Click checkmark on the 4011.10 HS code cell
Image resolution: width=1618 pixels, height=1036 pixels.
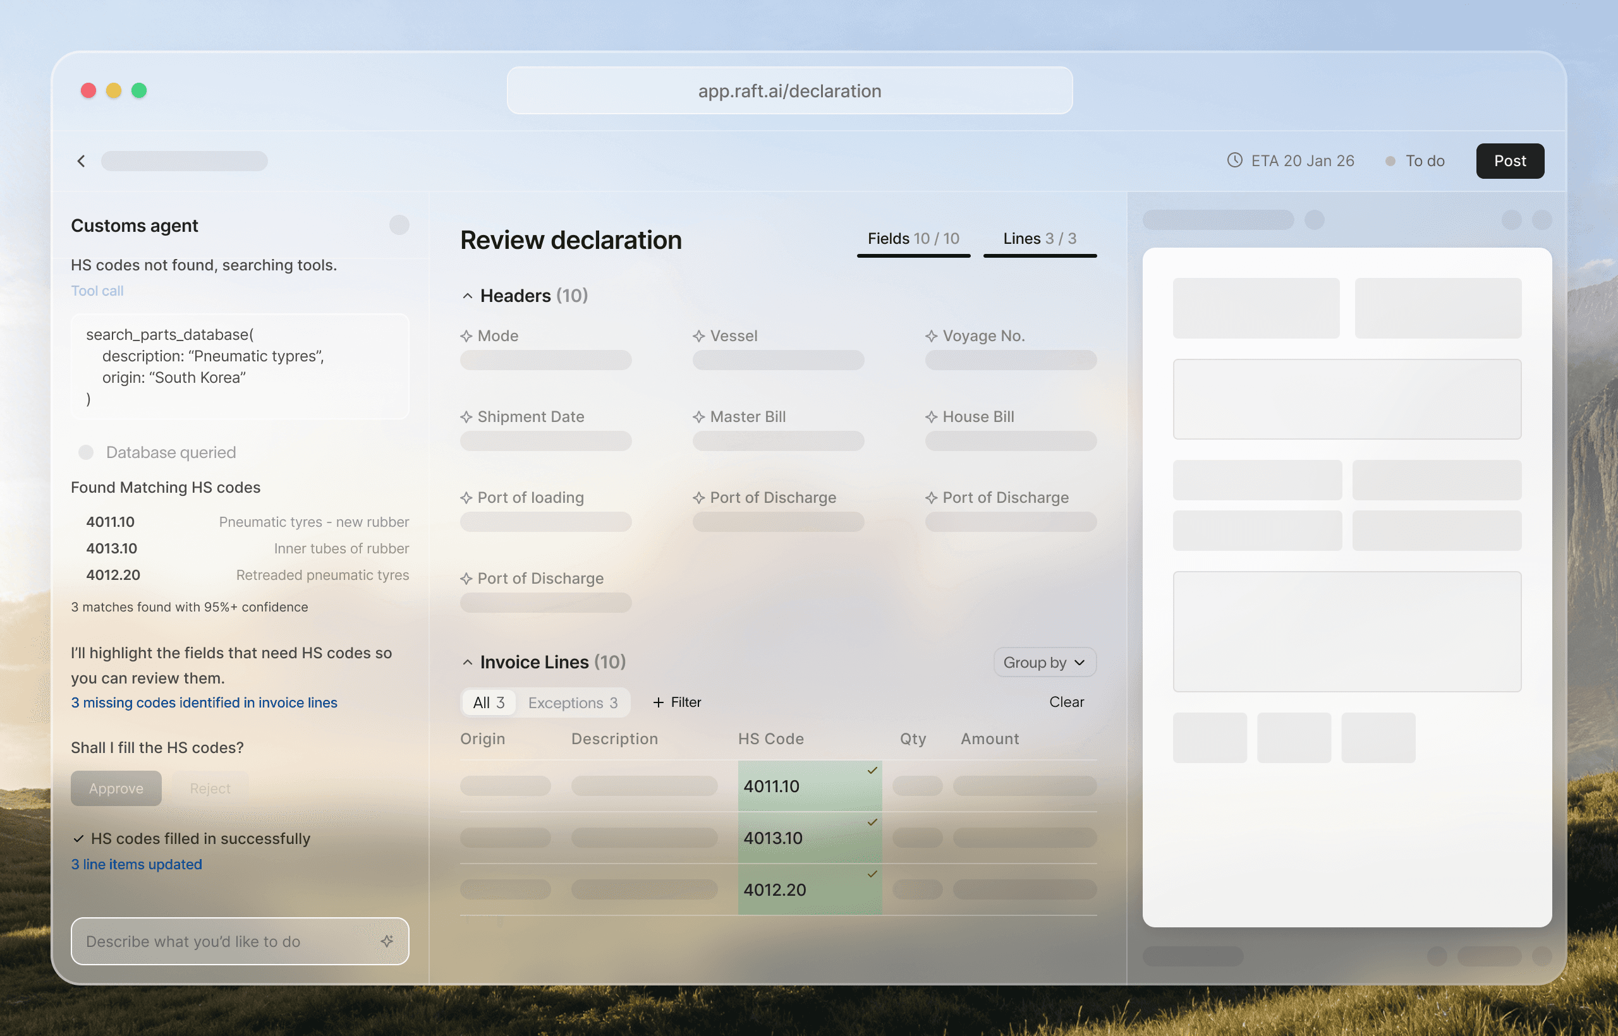[x=872, y=770]
